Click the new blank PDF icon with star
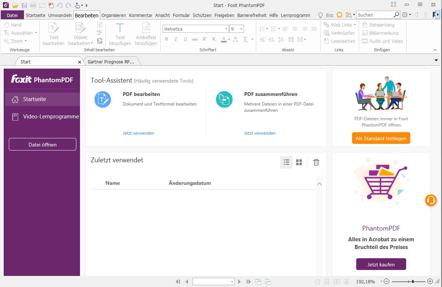The width and height of the screenshot is (442, 287). (51, 6)
